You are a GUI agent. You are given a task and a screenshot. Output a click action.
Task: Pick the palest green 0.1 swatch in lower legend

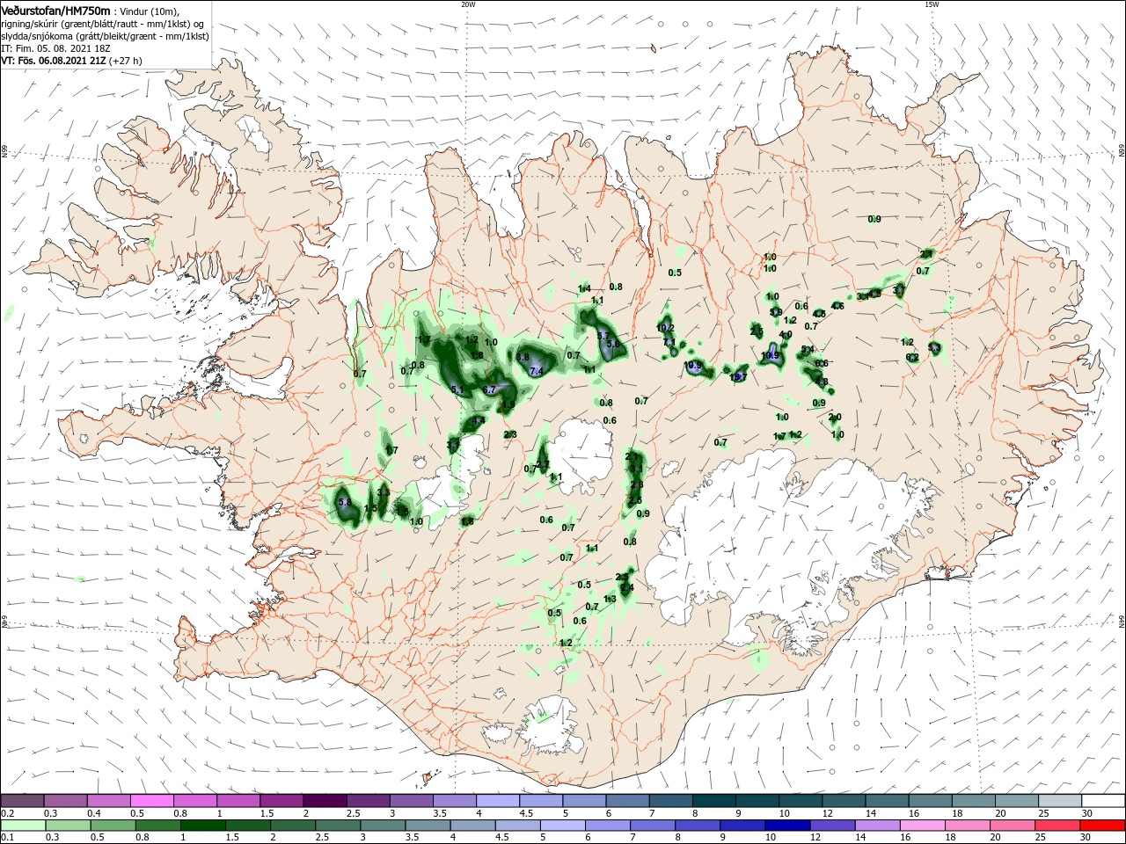click(22, 826)
